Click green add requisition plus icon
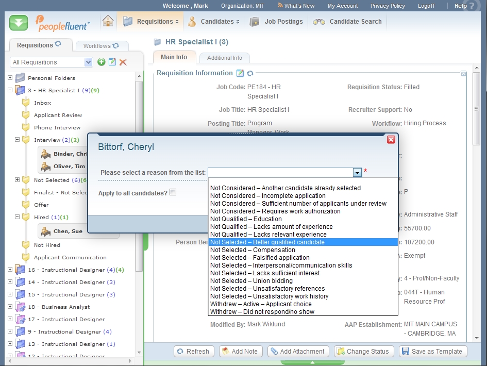The width and height of the screenshot is (487, 366). point(102,62)
